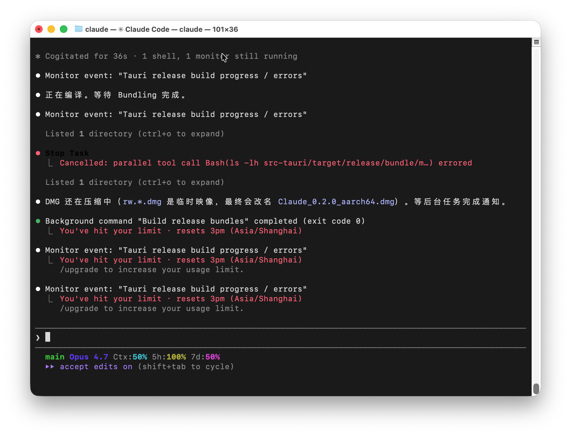Click the vertical scrollbar thumb
The width and height of the screenshot is (571, 436).
(536, 389)
